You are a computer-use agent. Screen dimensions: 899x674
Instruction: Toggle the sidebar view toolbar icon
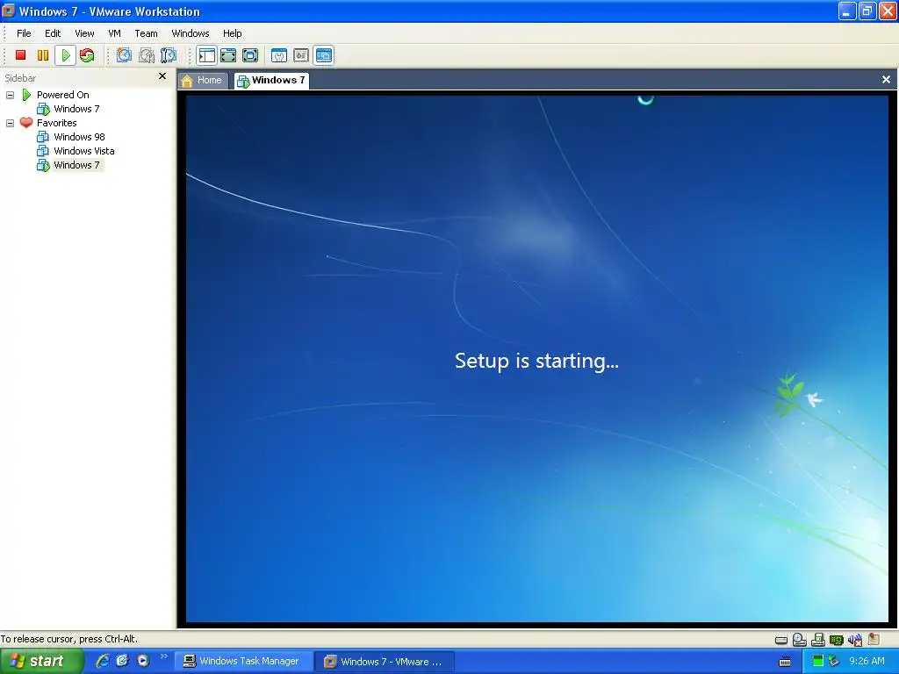[x=206, y=55]
